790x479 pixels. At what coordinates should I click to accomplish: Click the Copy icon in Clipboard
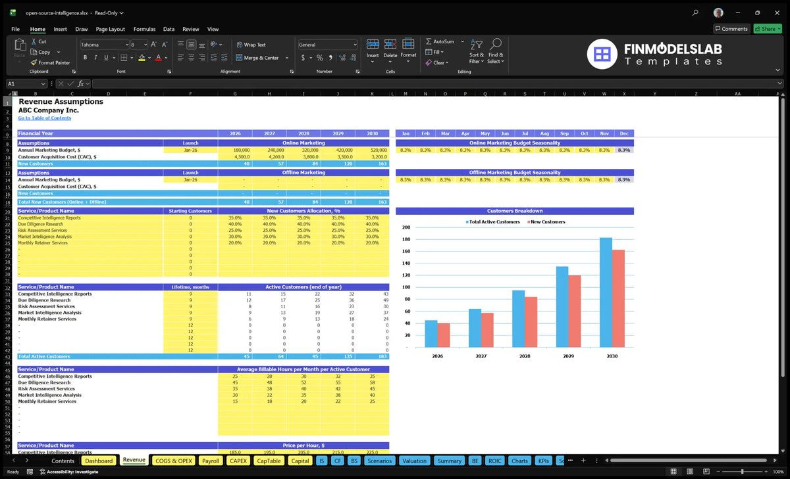34,52
